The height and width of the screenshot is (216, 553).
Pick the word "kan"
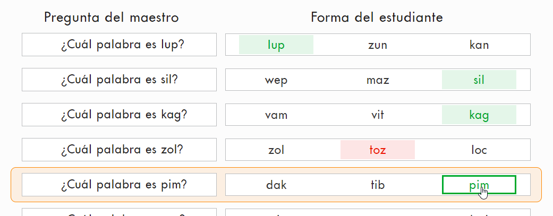pyautogui.click(x=479, y=45)
